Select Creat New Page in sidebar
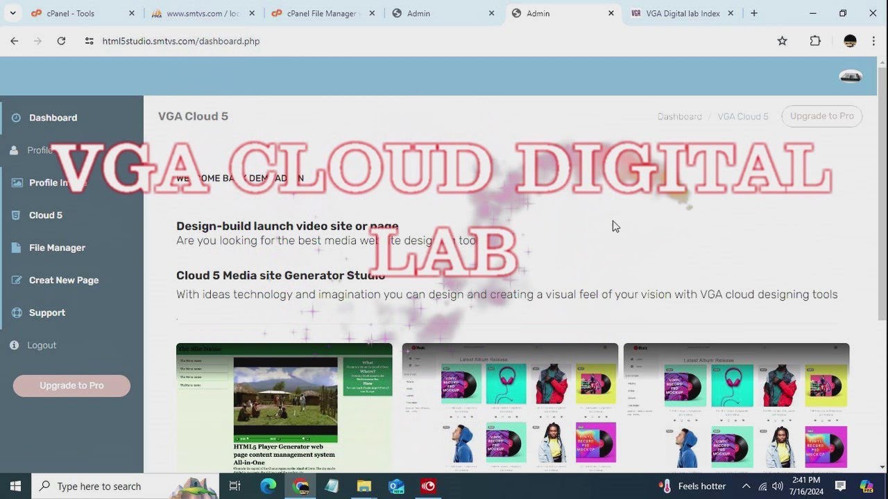The height and width of the screenshot is (499, 888). click(64, 281)
